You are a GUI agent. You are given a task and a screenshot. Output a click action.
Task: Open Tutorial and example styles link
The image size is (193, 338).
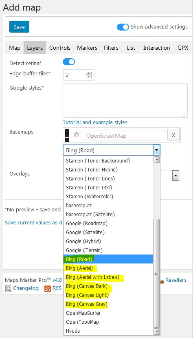tap(95, 123)
